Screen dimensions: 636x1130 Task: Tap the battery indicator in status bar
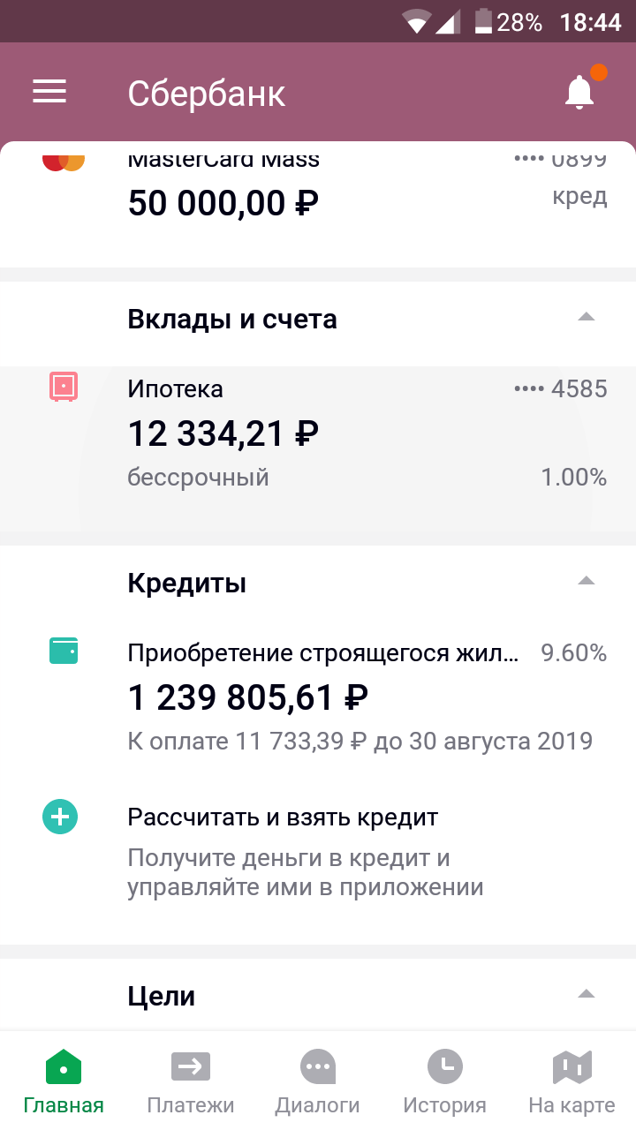coord(483,21)
